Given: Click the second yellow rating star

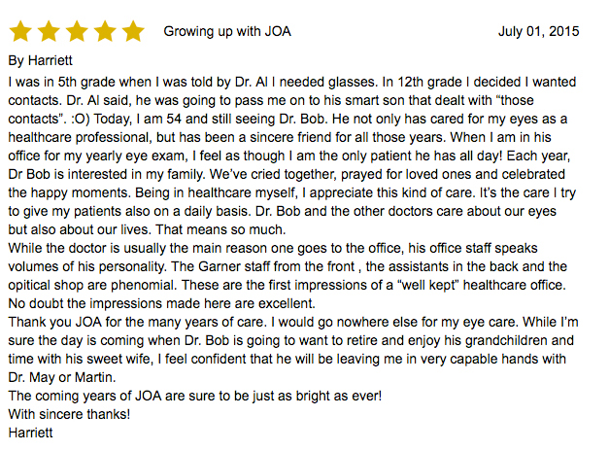Looking at the screenshot, I should point(49,32).
